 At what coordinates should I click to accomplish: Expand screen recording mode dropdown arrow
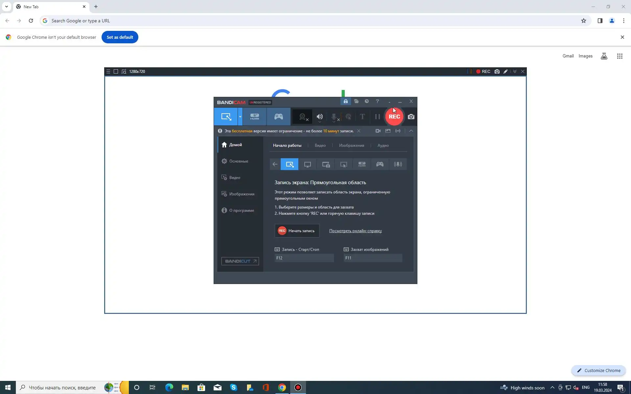(240, 117)
